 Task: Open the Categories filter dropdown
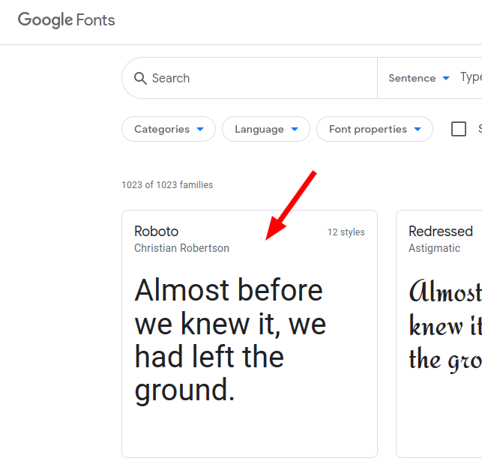[x=169, y=129]
